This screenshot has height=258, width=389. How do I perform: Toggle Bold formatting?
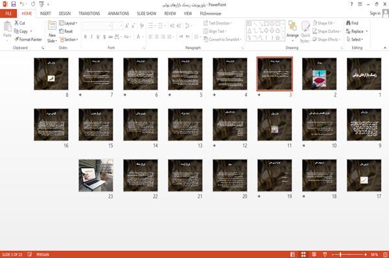pyautogui.click(x=85, y=37)
